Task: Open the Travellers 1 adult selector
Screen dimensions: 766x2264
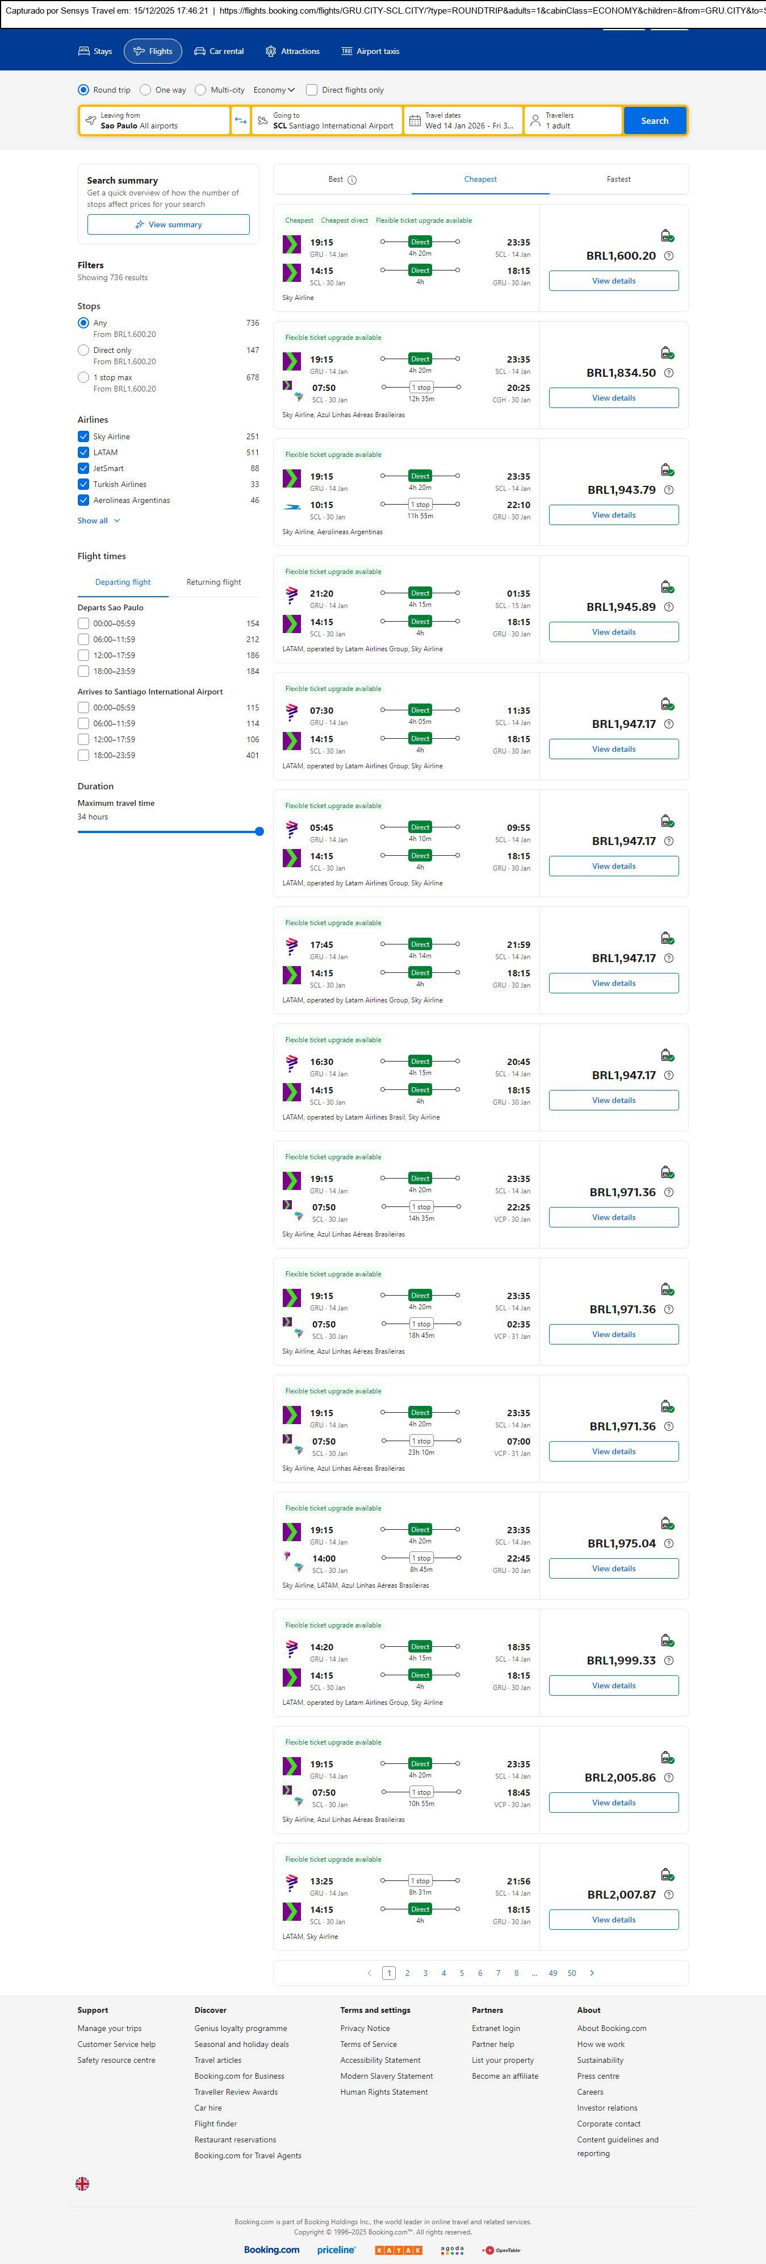Action: tap(572, 120)
